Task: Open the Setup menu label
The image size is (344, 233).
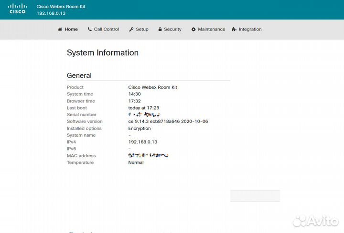Action: [x=142, y=29]
